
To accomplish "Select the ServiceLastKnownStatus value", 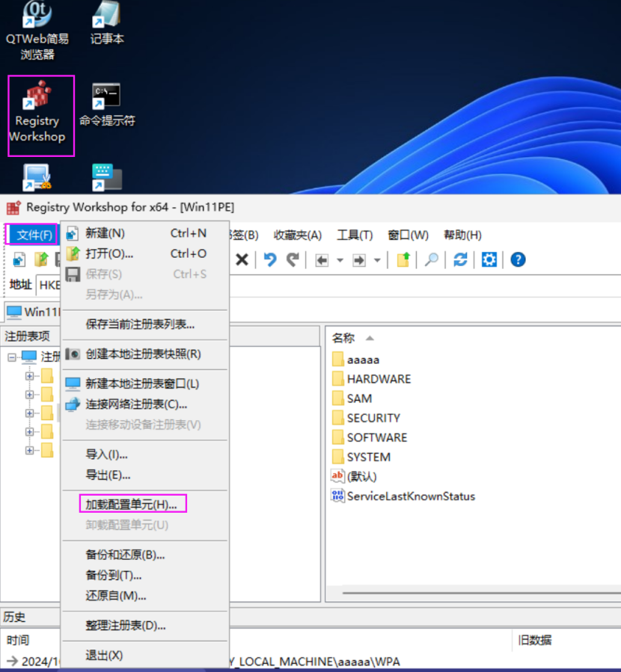I will point(403,496).
